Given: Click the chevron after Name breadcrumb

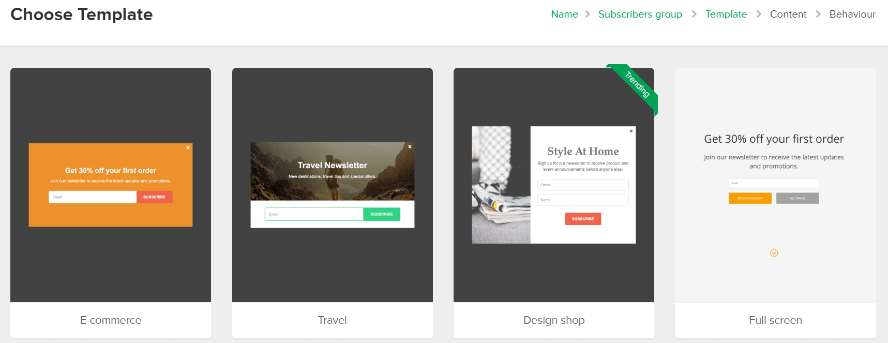Looking at the screenshot, I should [x=588, y=14].
